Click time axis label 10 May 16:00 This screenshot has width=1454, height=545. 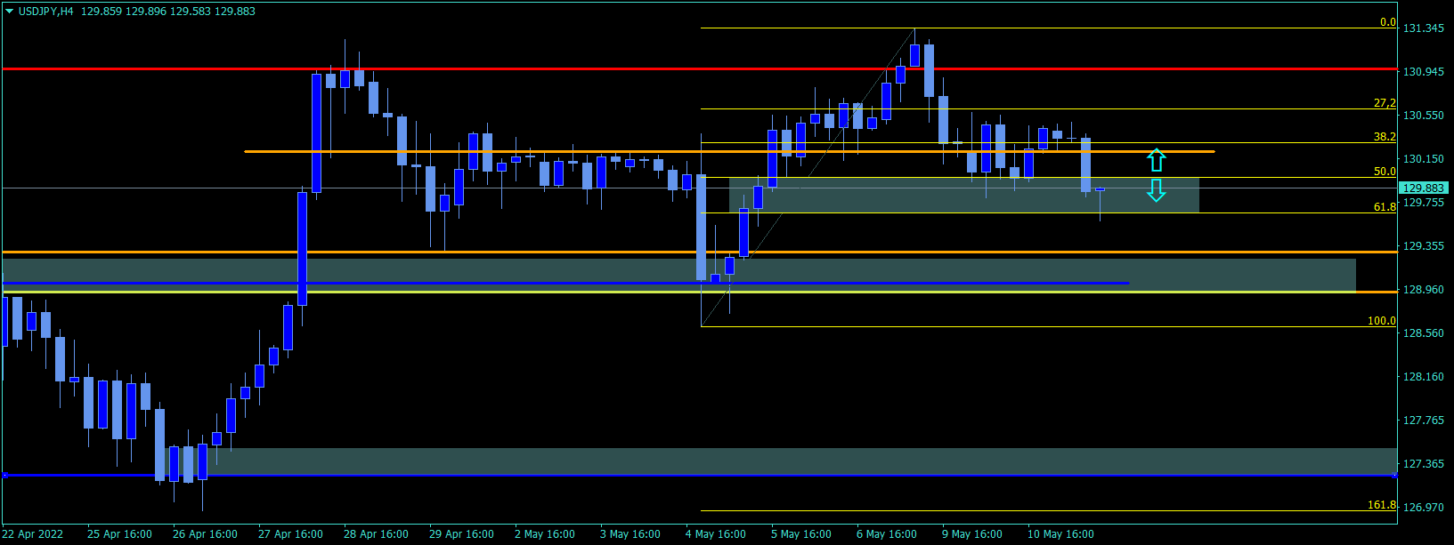(1060, 534)
